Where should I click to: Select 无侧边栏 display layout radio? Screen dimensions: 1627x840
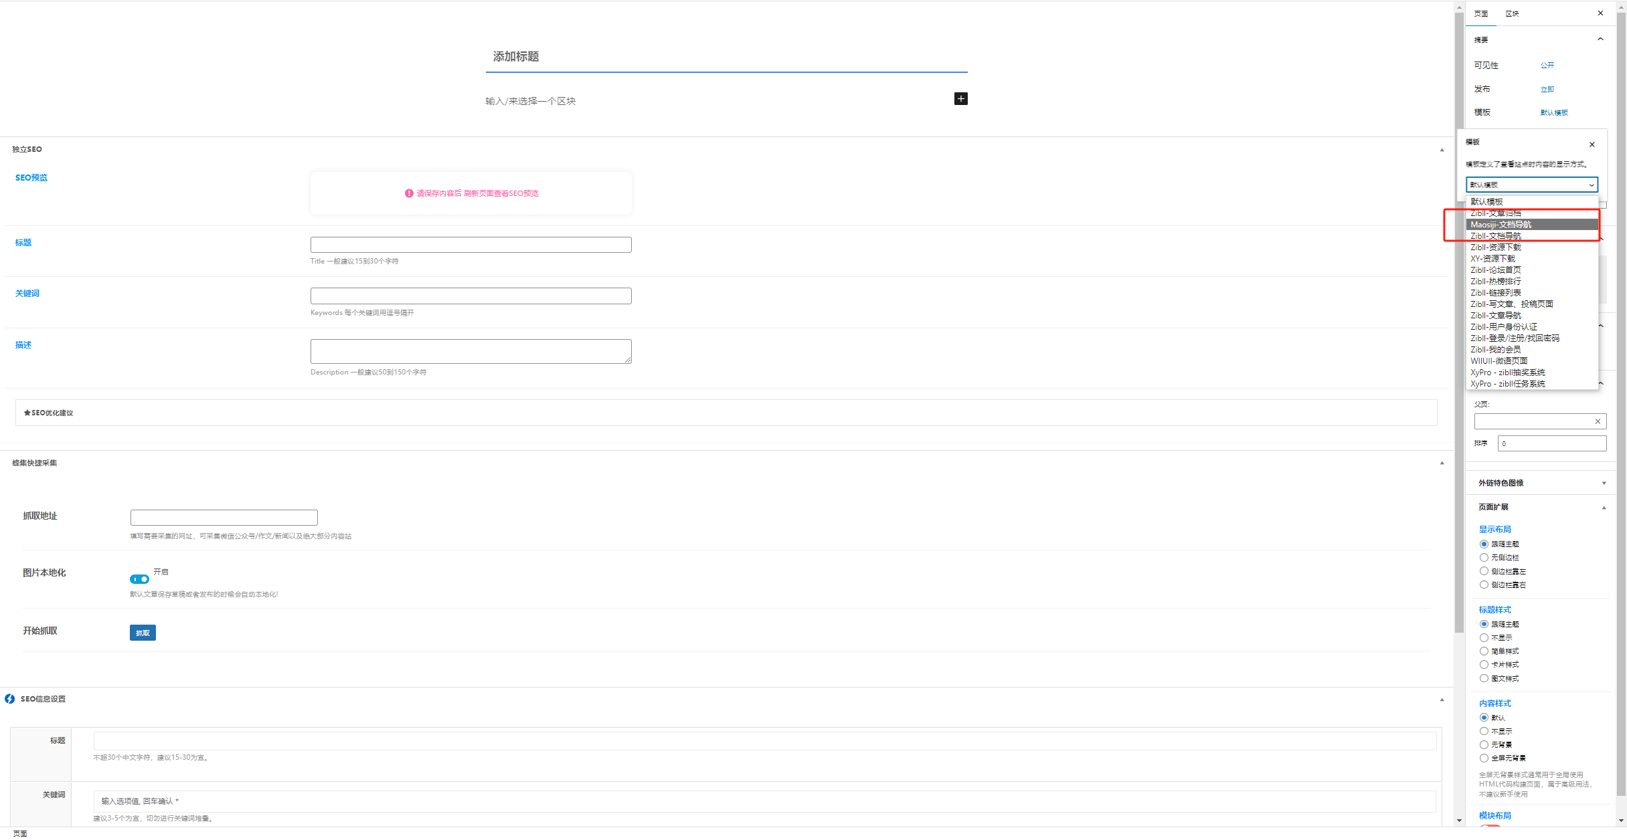click(x=1484, y=558)
